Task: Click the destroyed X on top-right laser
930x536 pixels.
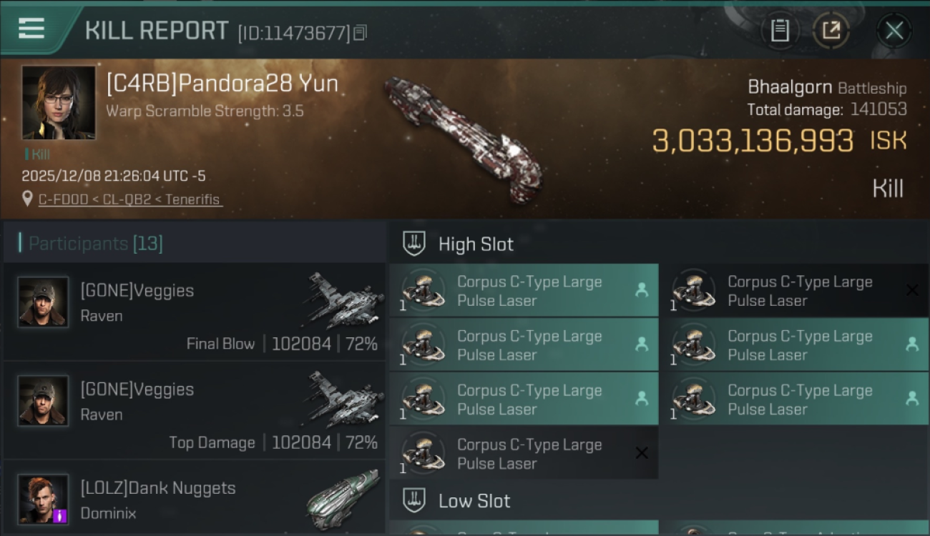Action: point(912,290)
